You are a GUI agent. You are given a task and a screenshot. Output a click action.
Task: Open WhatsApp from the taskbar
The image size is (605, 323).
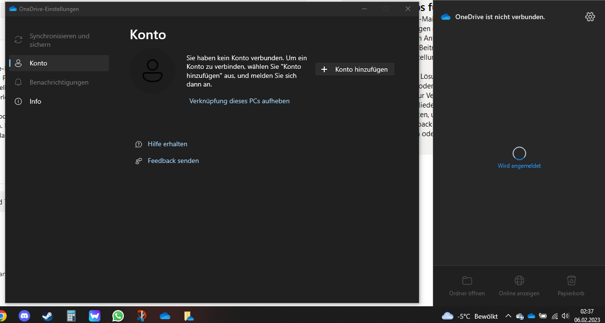(x=118, y=316)
